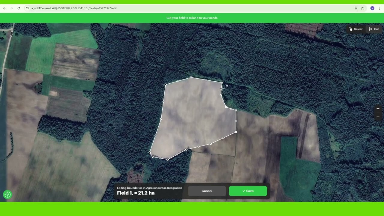Click the browser forward arrow

(x=11, y=8)
